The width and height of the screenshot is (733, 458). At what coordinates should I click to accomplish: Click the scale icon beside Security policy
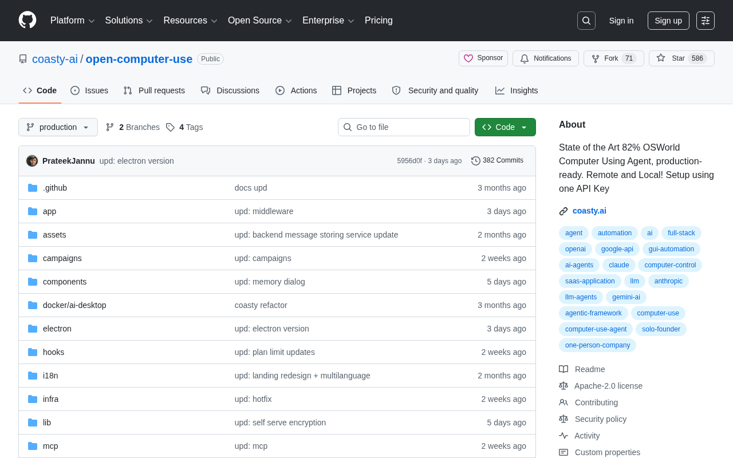563,419
